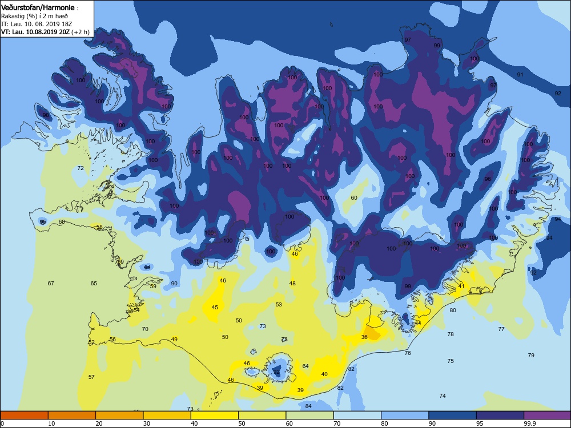Click the '45' humidity value in yellow region

(215, 308)
